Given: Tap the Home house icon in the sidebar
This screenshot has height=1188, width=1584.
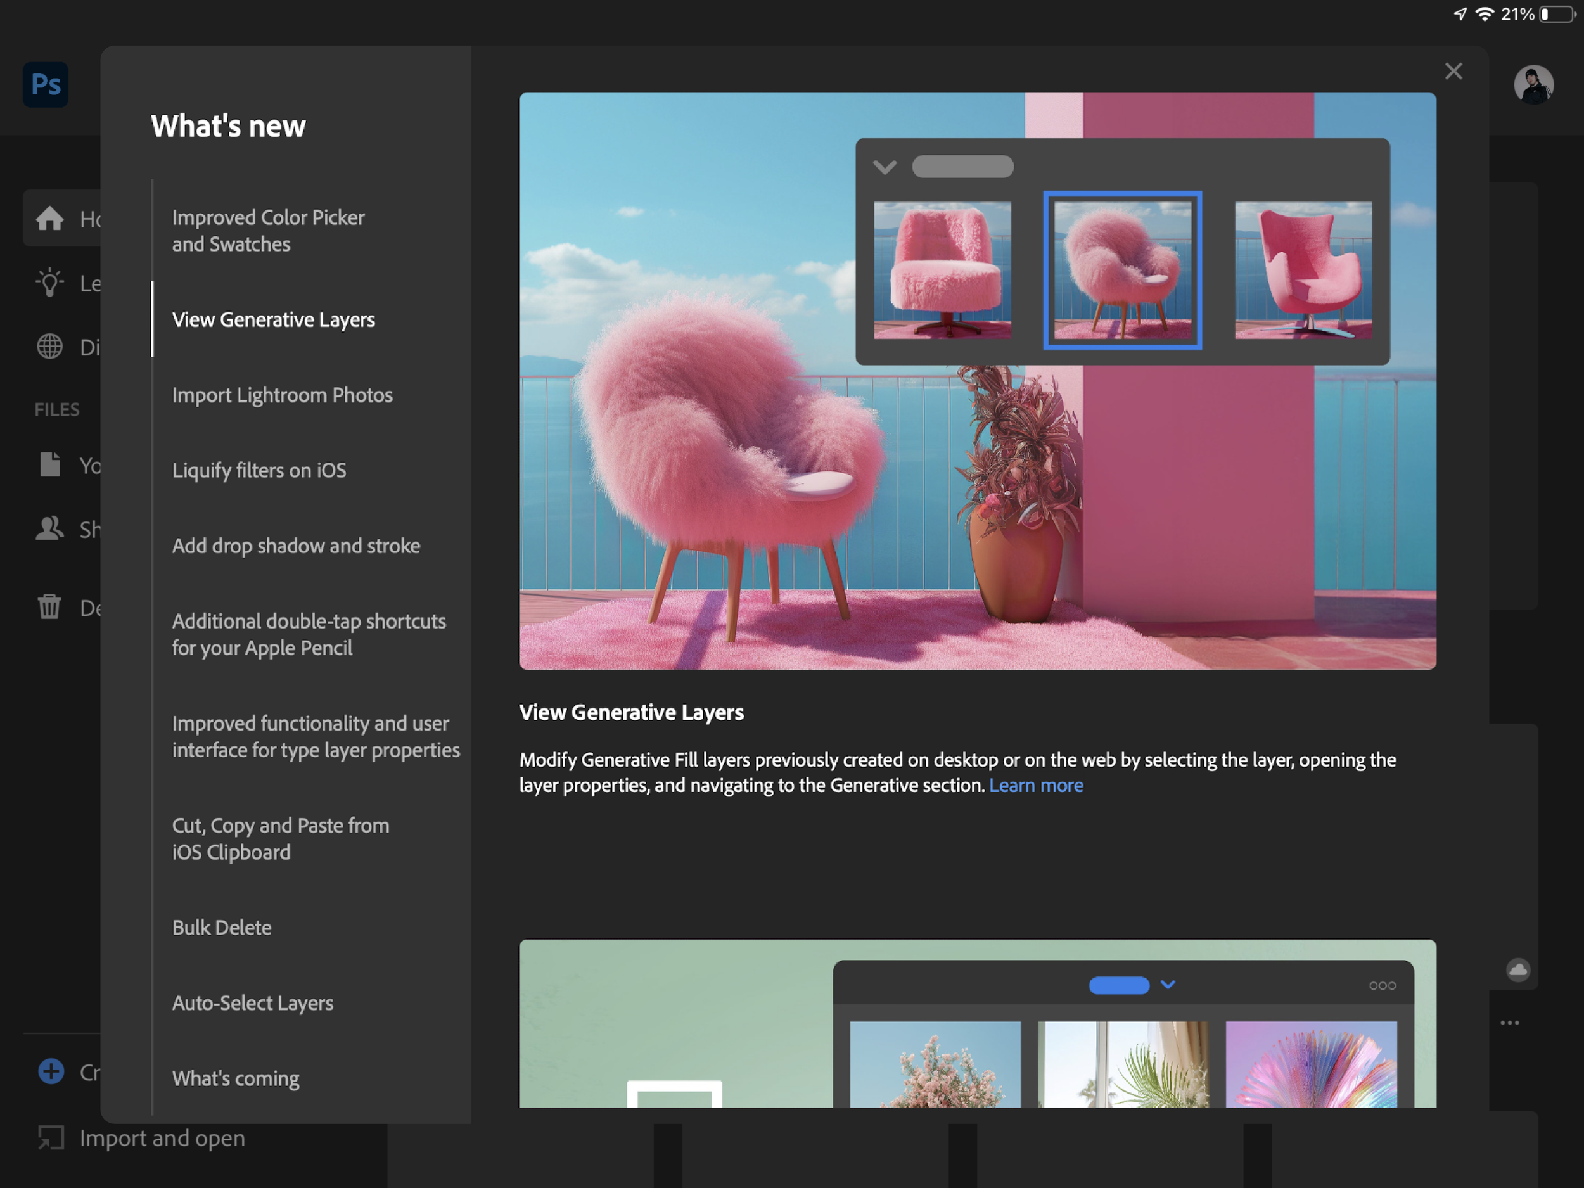Looking at the screenshot, I should click(x=50, y=219).
